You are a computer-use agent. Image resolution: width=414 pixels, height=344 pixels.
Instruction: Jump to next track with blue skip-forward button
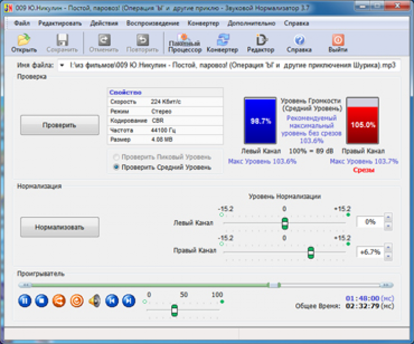129,301
